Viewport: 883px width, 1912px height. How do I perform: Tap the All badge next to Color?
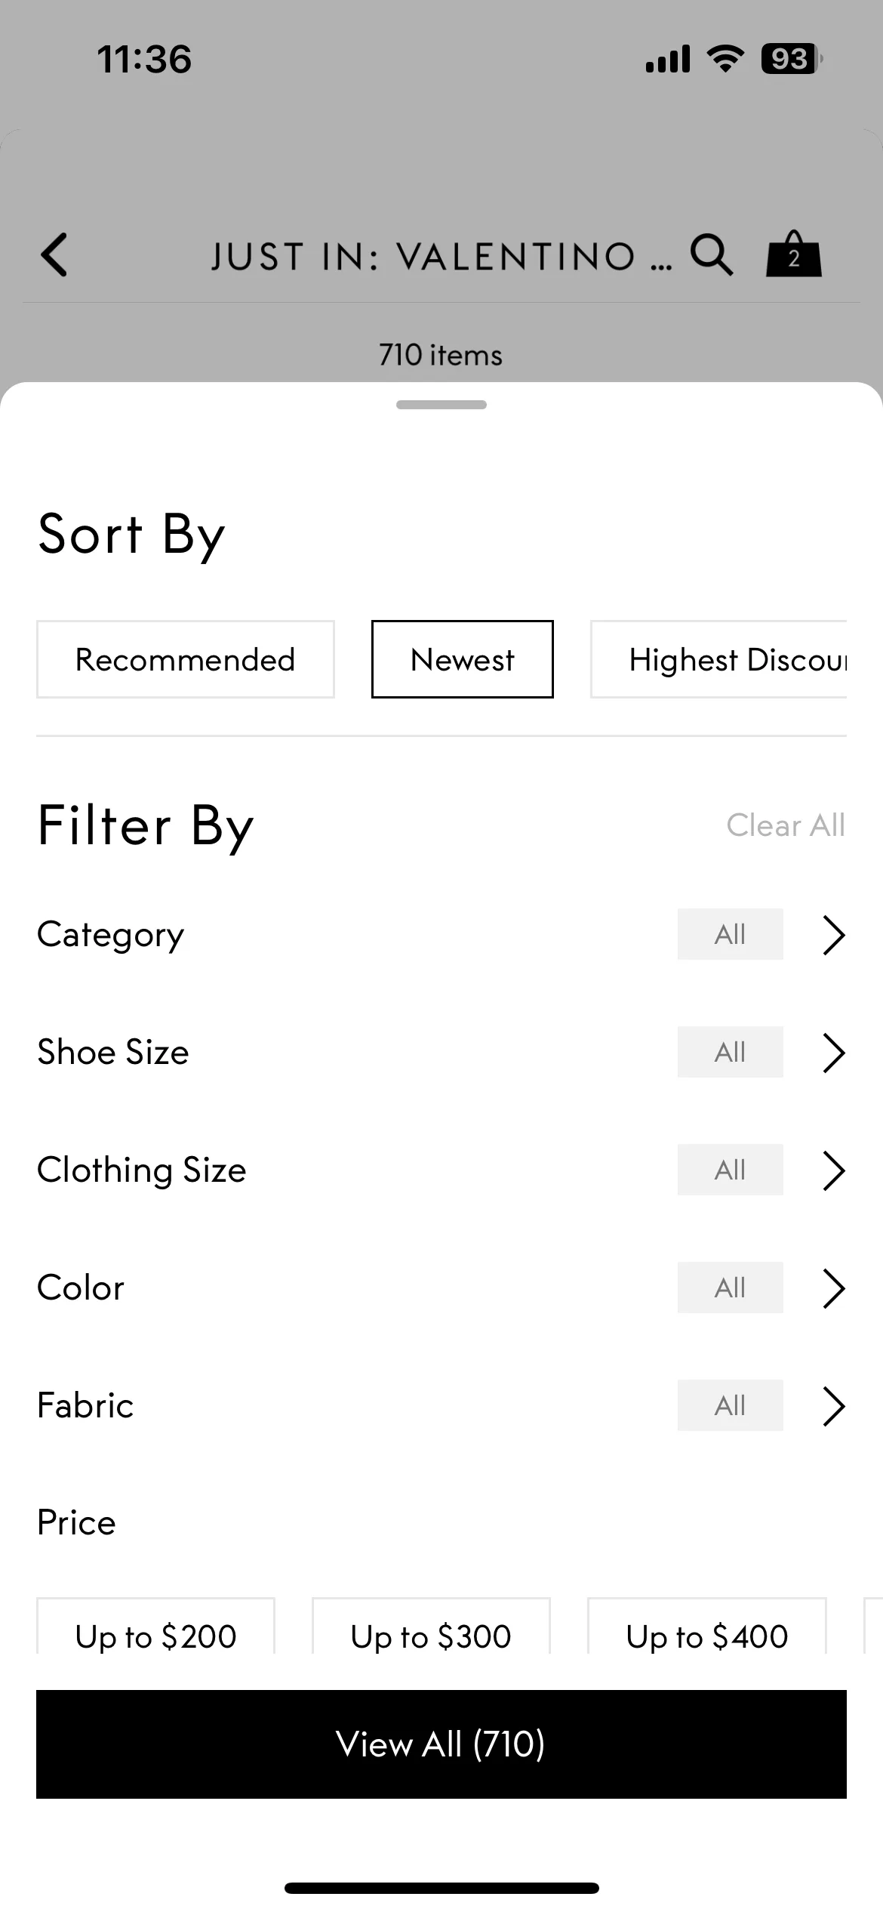[731, 1288]
